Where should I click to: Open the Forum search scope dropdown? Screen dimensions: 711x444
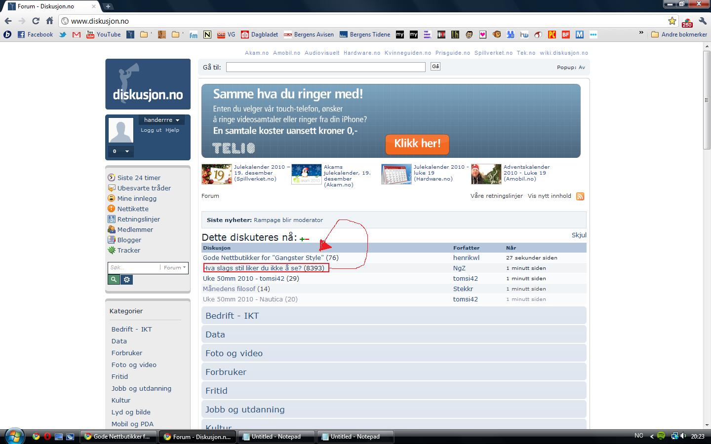coord(175,267)
